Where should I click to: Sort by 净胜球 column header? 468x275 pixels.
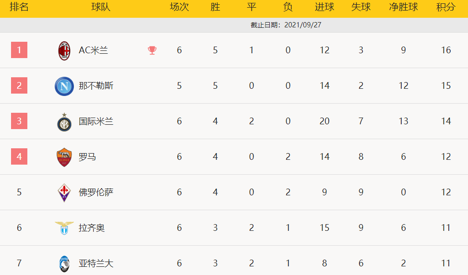tap(403, 7)
